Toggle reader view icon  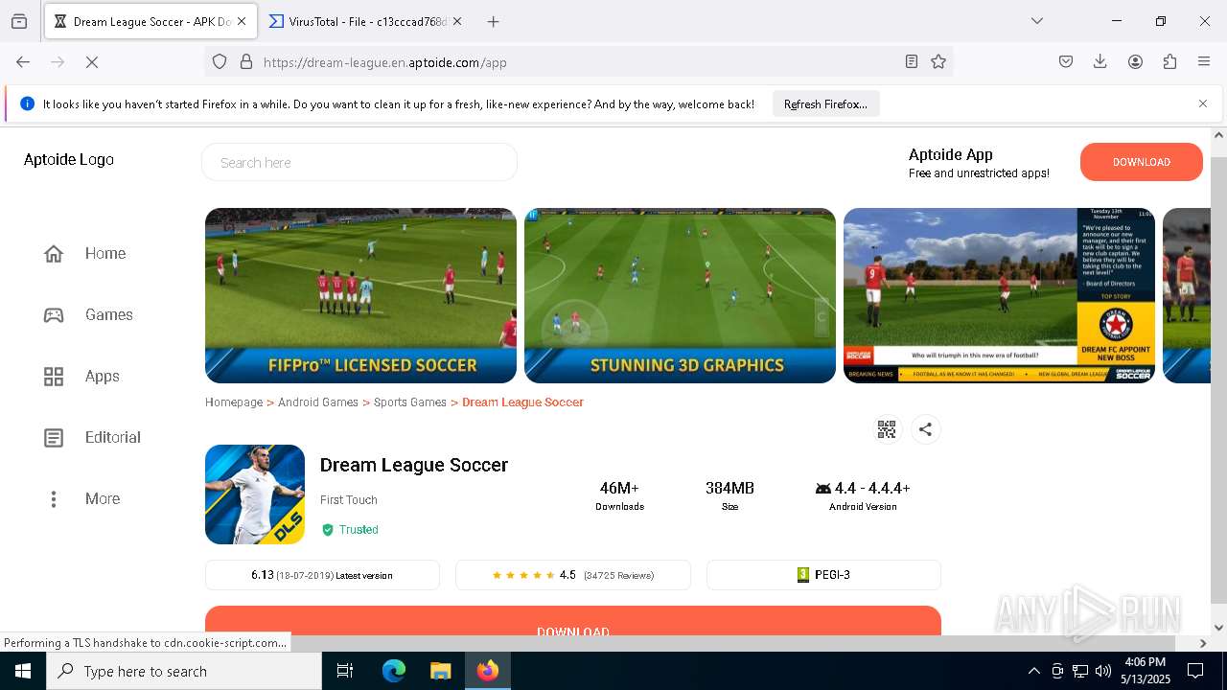point(912,61)
